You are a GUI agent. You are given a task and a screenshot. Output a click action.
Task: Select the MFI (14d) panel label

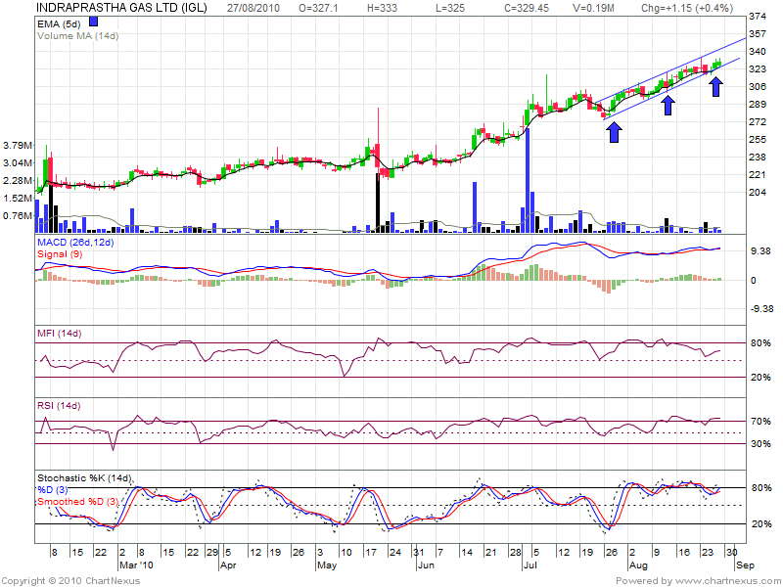tap(61, 335)
